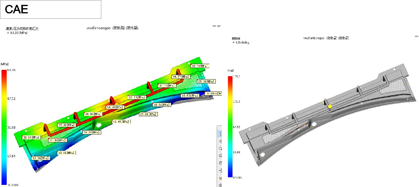The image size is (419, 187).
Task: Select the arrow pointer tool
Action: (x=221, y=134)
